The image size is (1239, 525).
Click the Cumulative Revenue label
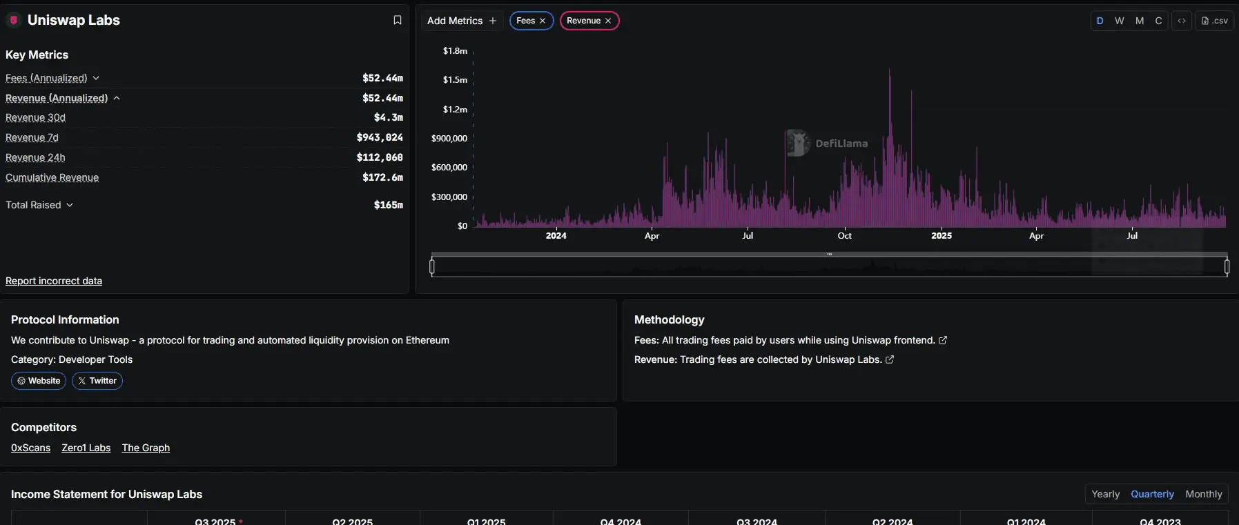pyautogui.click(x=52, y=177)
